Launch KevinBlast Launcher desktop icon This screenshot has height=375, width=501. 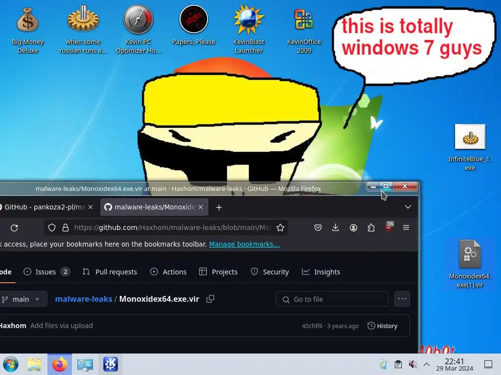tap(249, 29)
